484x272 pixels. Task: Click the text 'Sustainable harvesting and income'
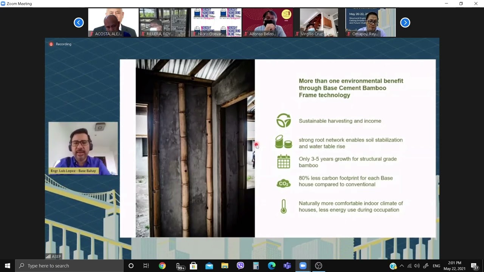pyautogui.click(x=340, y=121)
